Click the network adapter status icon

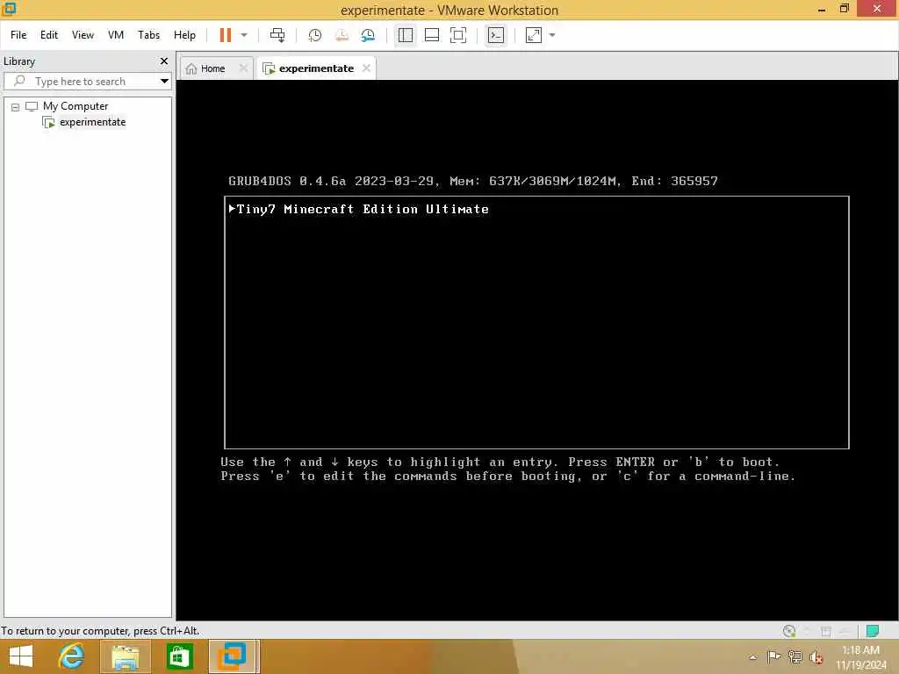point(808,631)
